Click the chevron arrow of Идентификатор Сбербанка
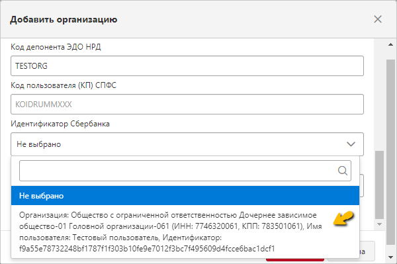This screenshot has height=264, width=397. tap(351, 144)
